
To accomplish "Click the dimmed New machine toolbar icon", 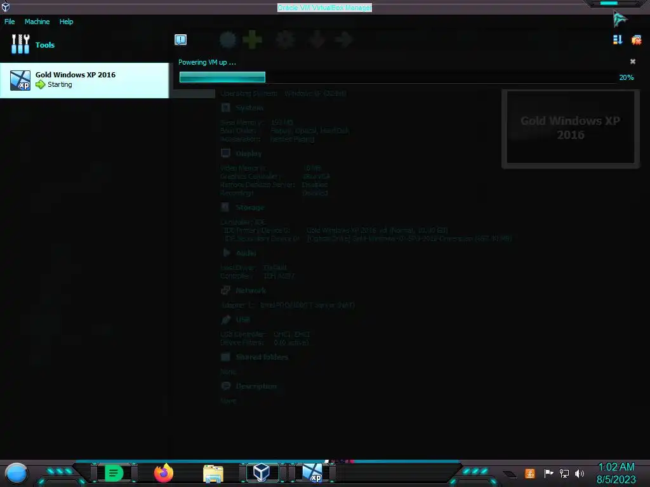I will point(228,40).
